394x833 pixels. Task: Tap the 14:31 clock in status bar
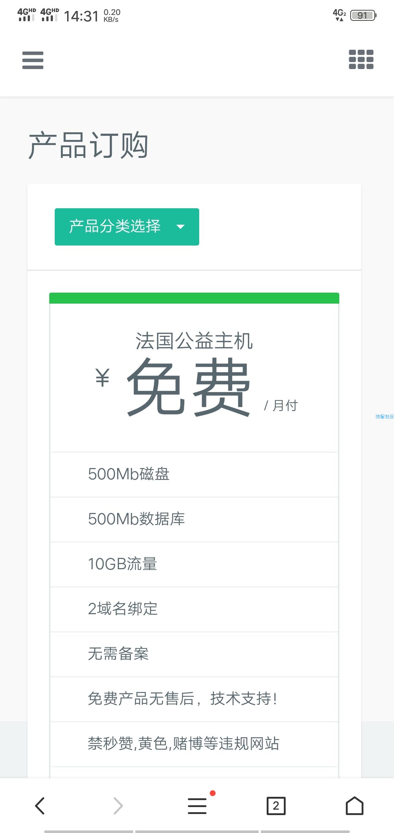coord(81,16)
